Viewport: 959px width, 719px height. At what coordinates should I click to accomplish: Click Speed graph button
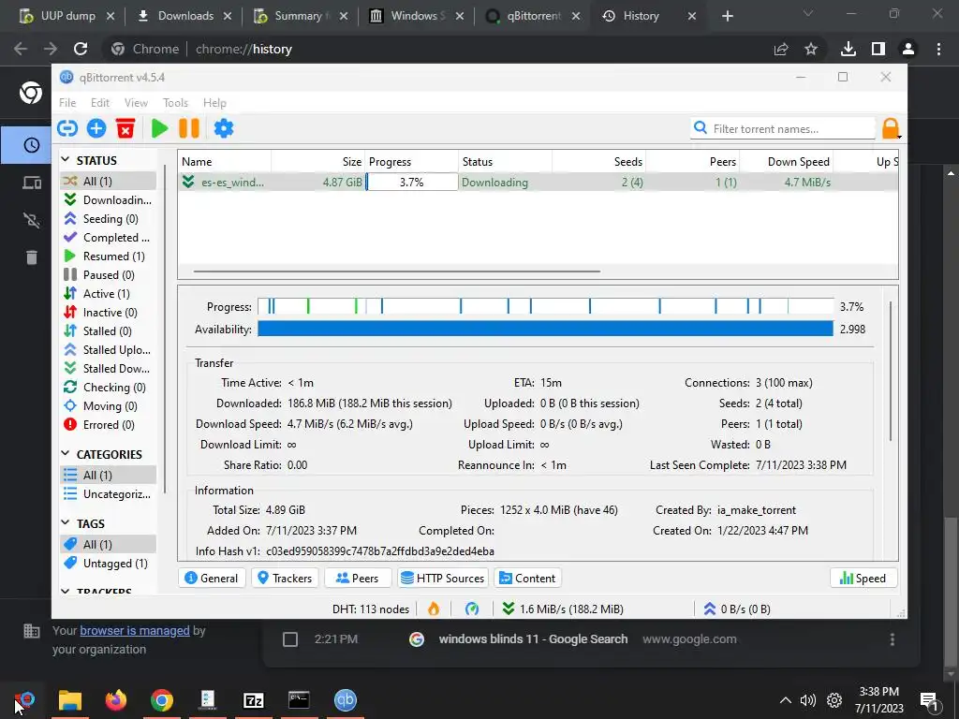click(863, 579)
